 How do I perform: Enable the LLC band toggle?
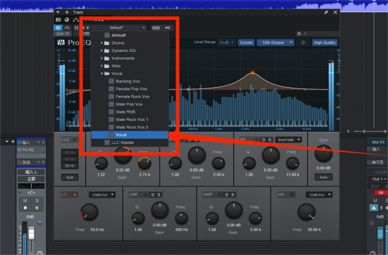[x=74, y=140]
